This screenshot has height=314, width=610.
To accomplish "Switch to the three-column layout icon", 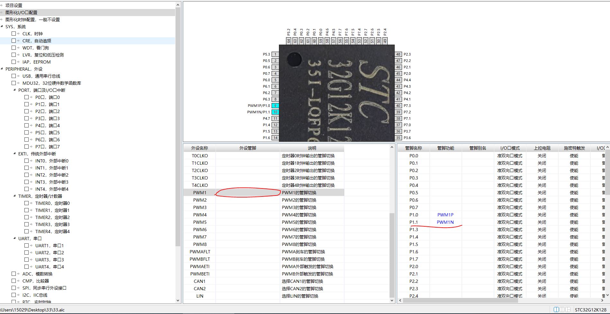I will click(x=562, y=310).
